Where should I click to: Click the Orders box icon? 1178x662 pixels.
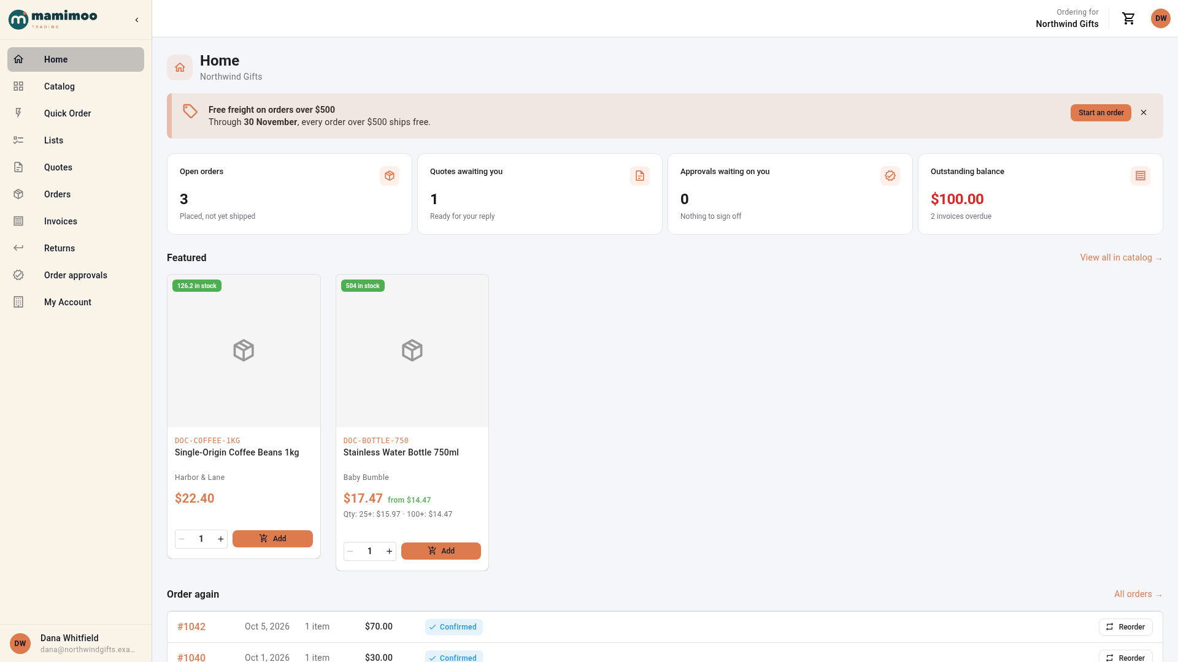click(18, 194)
